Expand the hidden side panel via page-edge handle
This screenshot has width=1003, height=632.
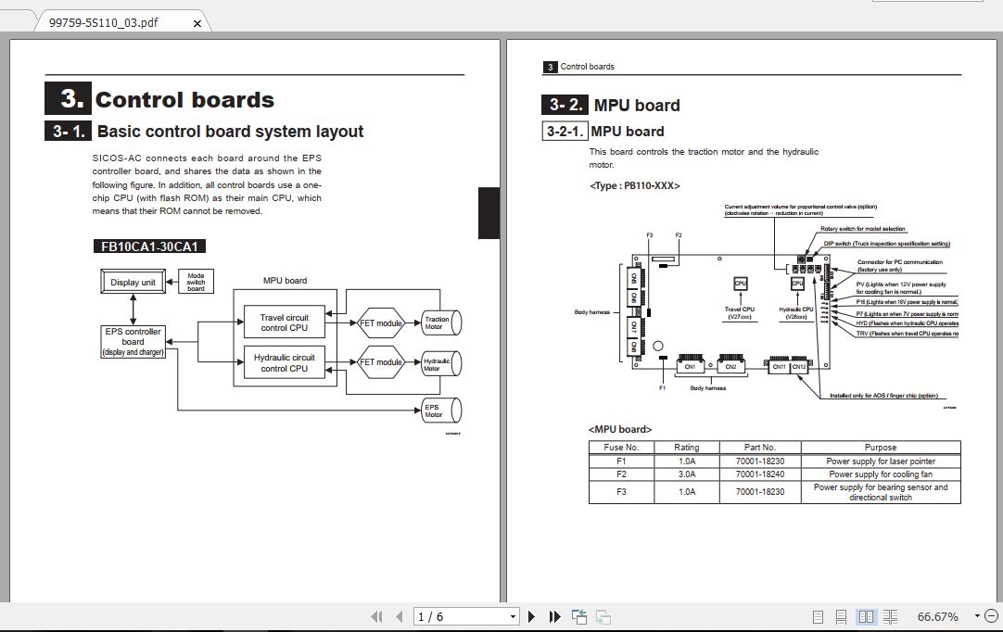tap(489, 211)
